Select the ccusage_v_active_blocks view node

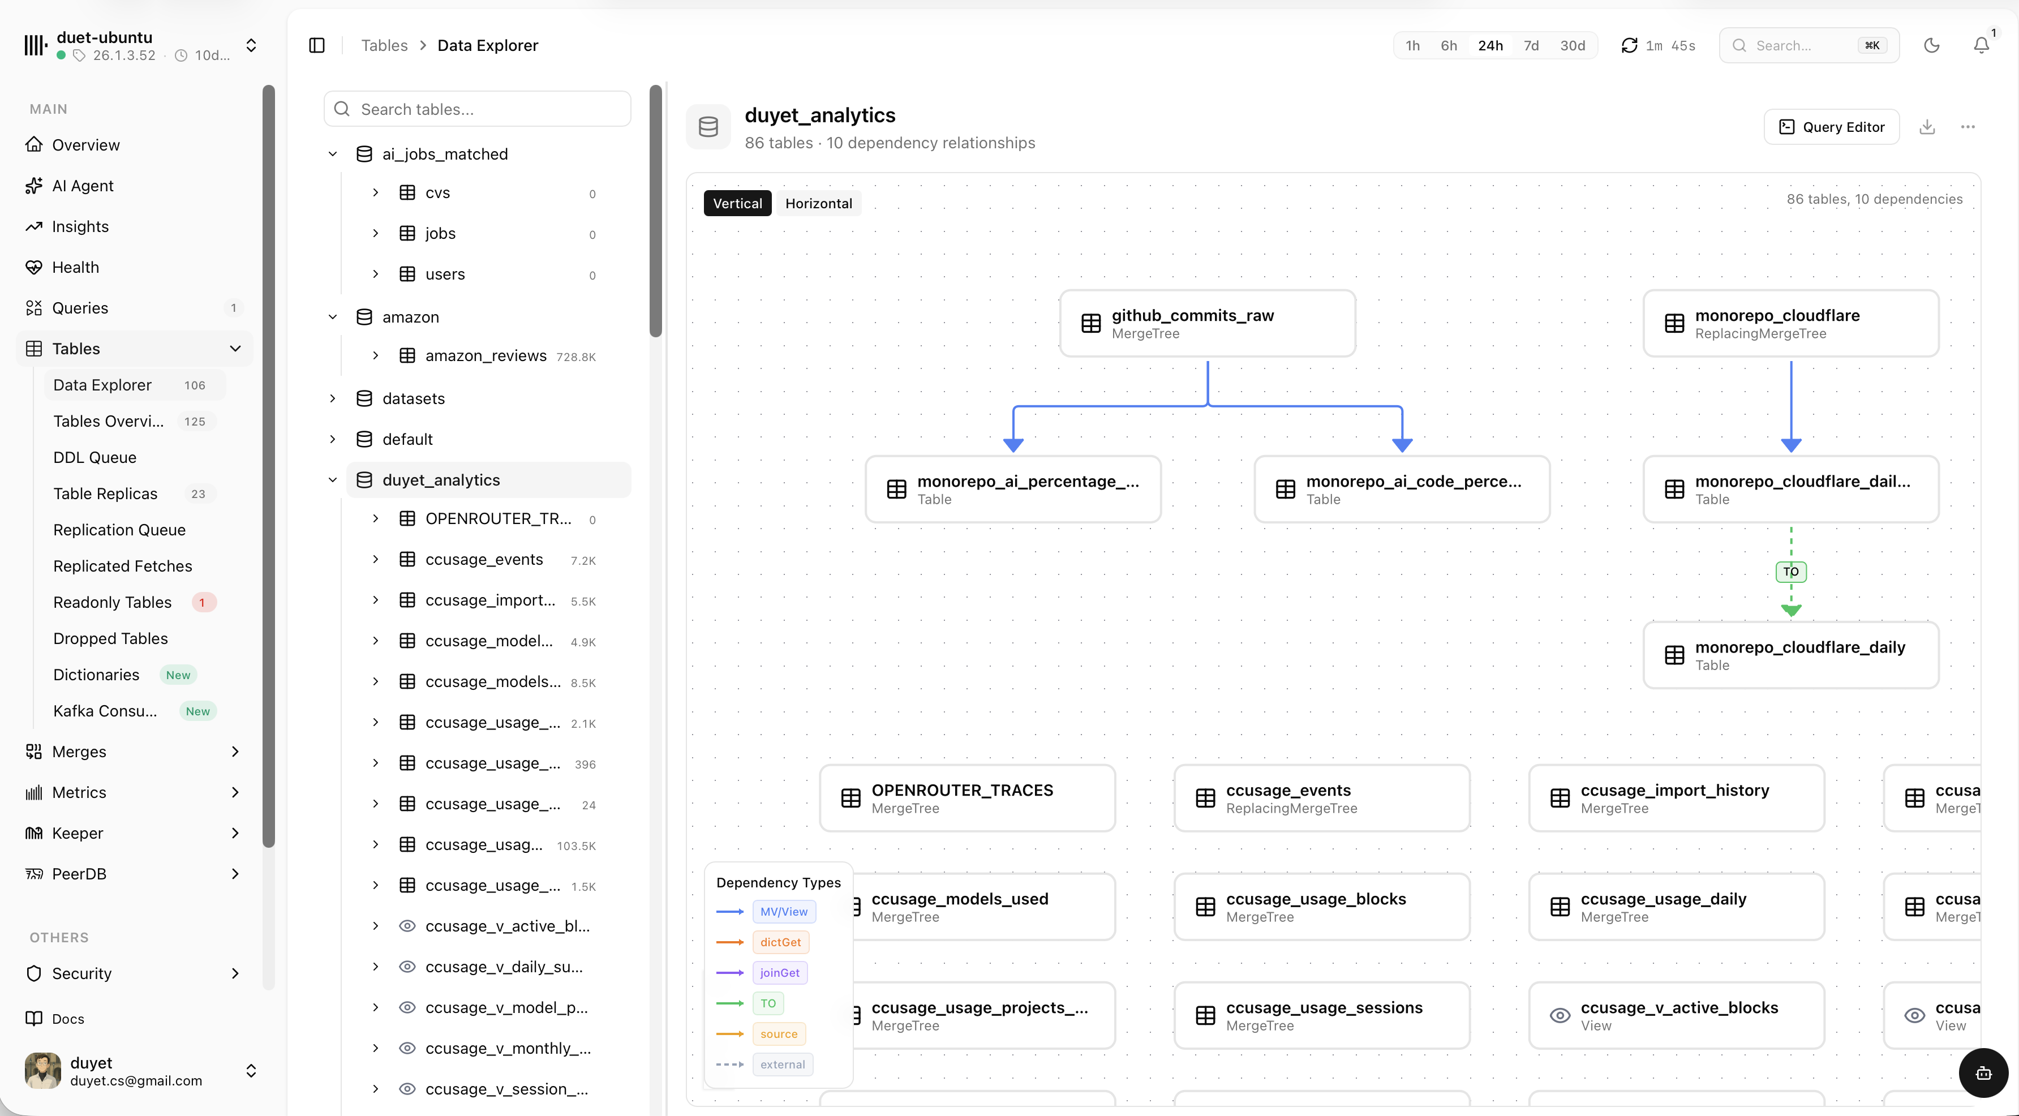(x=1677, y=1016)
